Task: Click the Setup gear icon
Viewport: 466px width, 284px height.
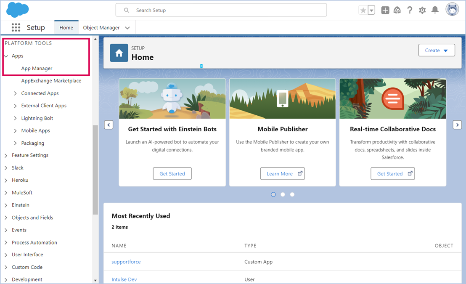Action: pyautogui.click(x=422, y=11)
